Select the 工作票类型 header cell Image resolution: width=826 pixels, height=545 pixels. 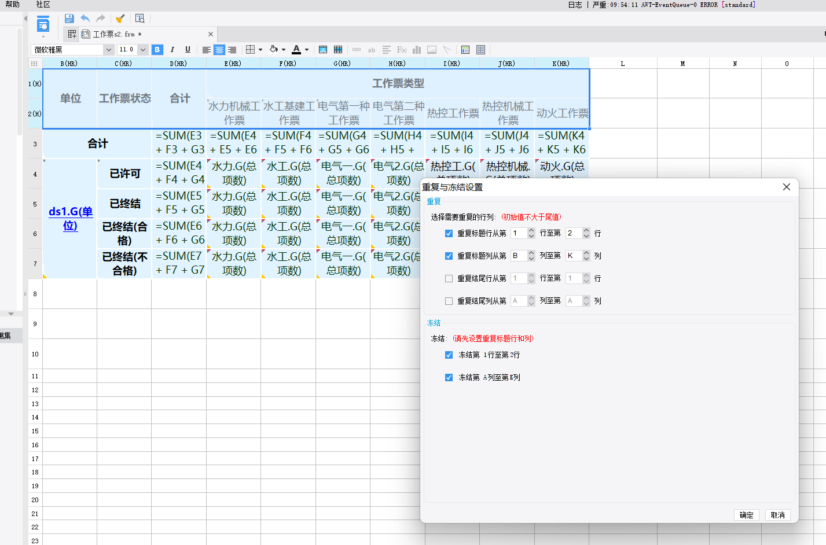click(398, 84)
